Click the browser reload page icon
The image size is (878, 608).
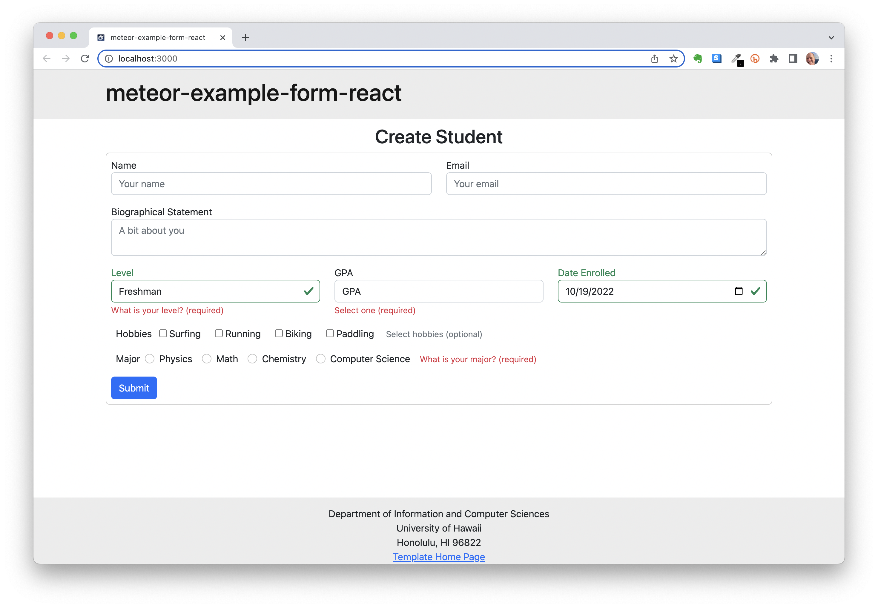pos(85,58)
